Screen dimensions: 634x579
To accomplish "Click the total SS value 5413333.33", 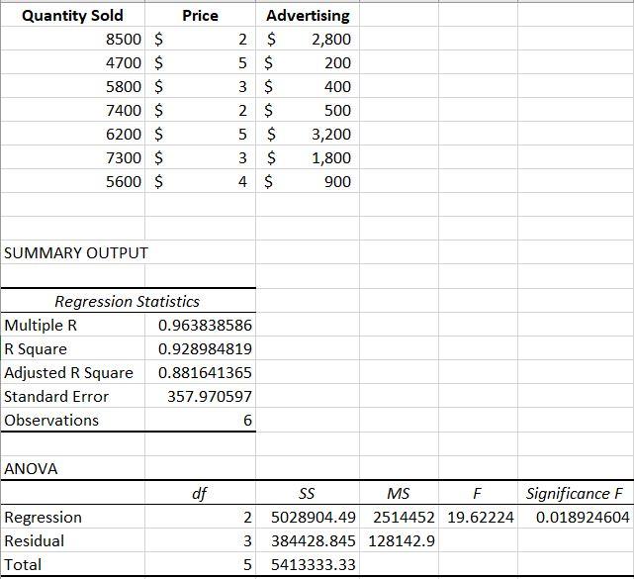I will tap(308, 564).
